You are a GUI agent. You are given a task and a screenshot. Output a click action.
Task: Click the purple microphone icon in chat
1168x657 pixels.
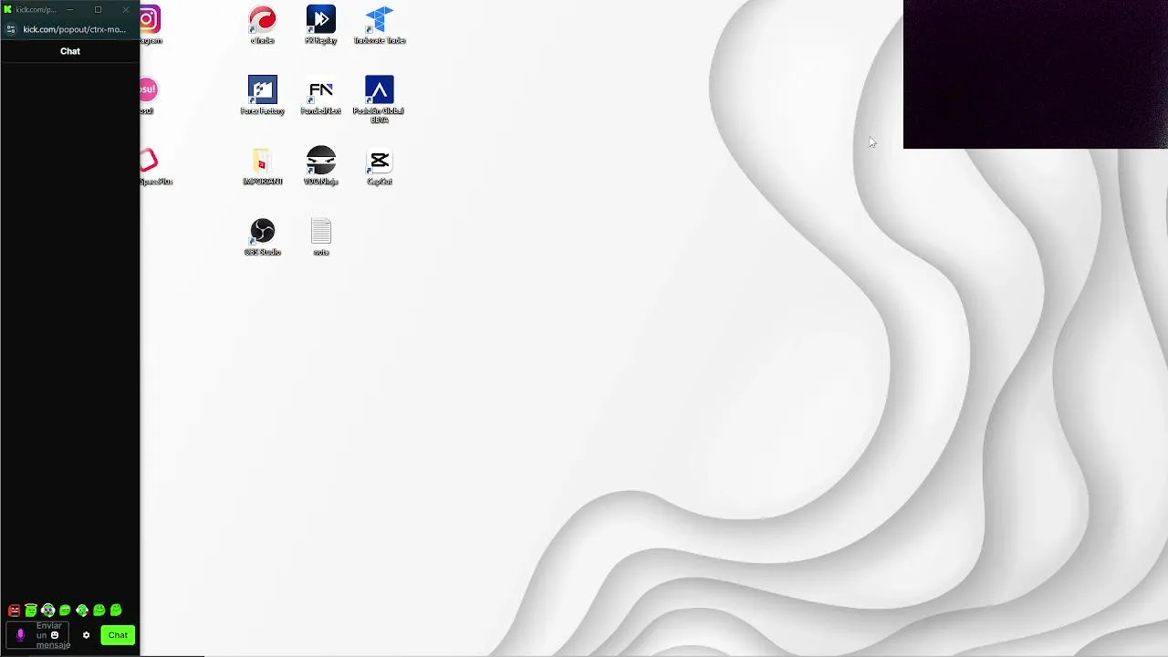click(20, 635)
